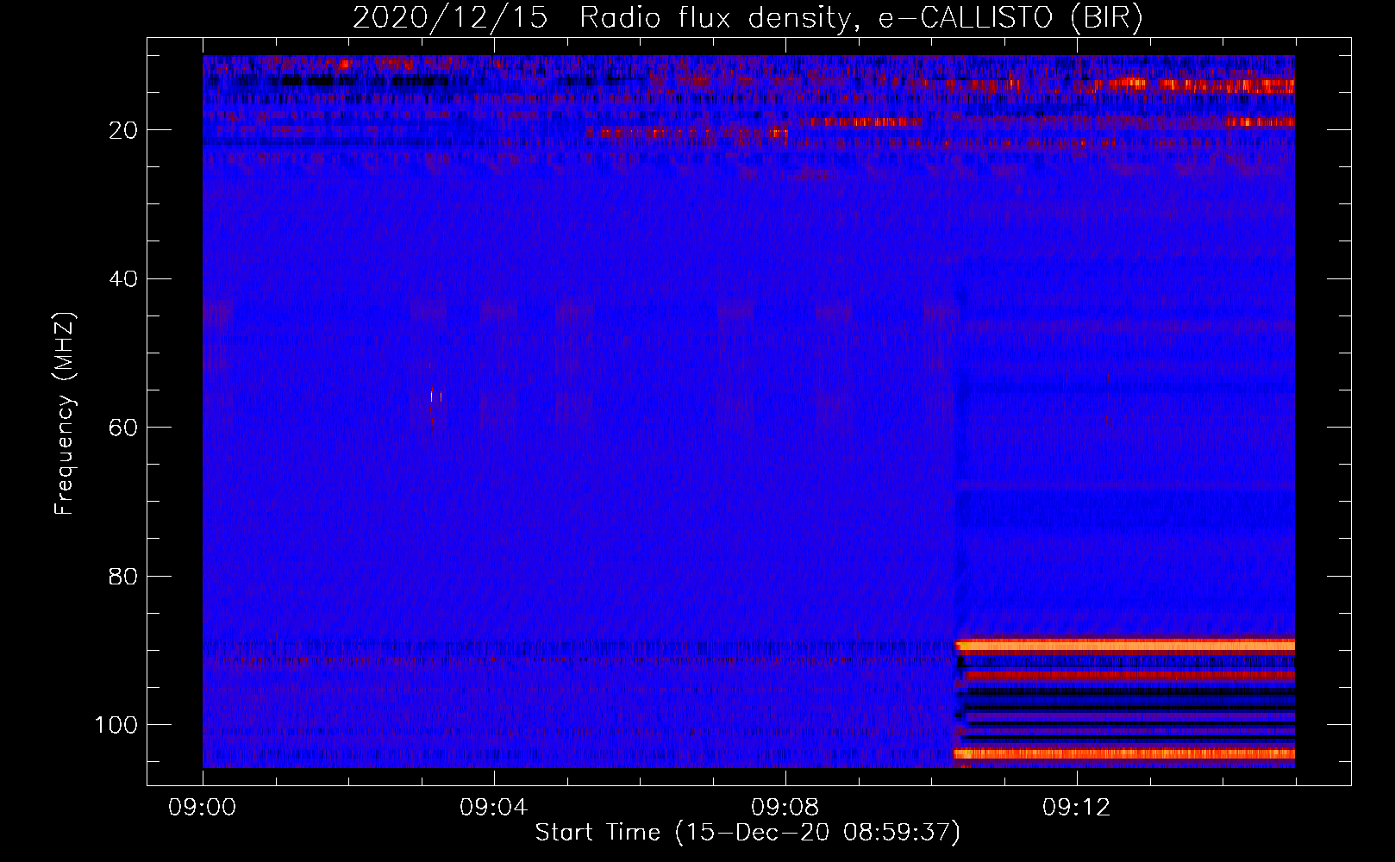Click the "09:04" time tick label
Viewport: 1395px width, 862px height.
494,808
